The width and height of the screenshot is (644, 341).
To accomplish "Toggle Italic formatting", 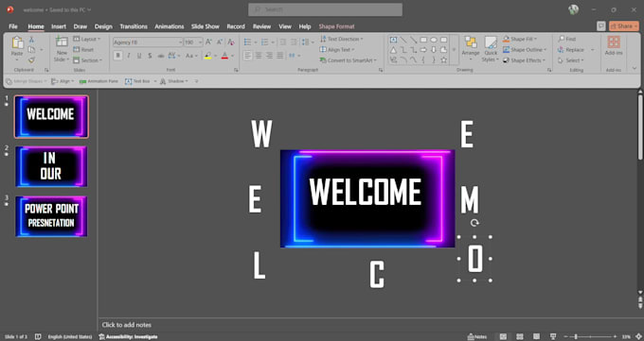I will click(129, 56).
